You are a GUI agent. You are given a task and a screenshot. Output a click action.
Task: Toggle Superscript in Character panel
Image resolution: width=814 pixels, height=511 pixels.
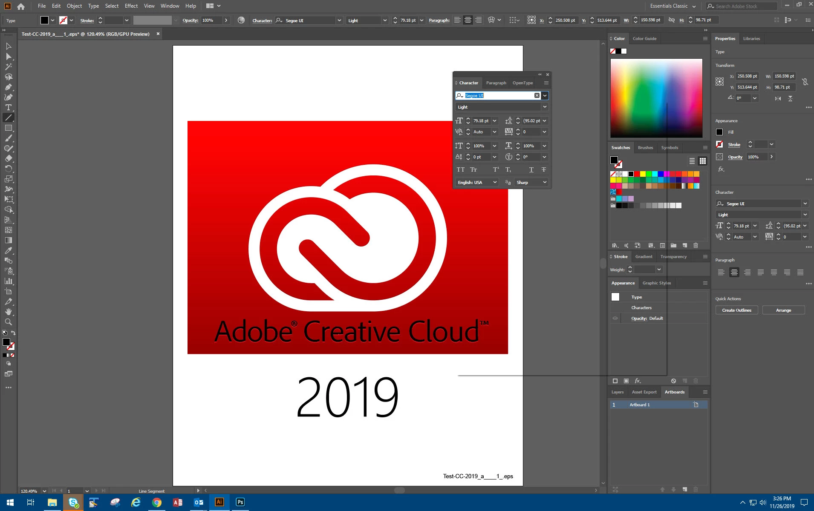coord(496,169)
